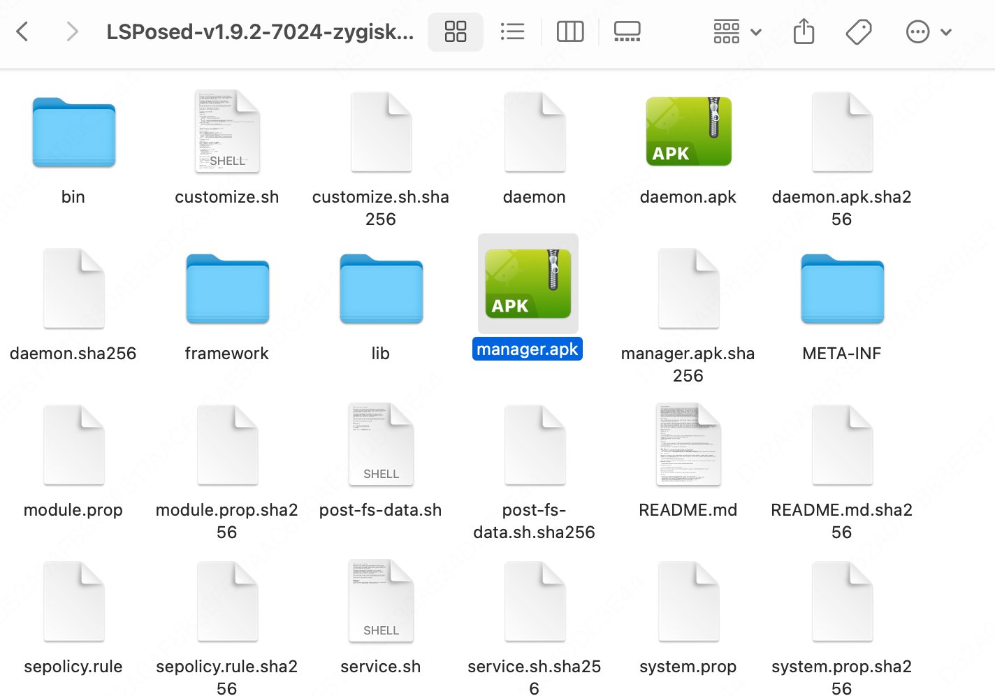
Task: Click the 'manager.apk' highlighted file name
Action: [528, 349]
